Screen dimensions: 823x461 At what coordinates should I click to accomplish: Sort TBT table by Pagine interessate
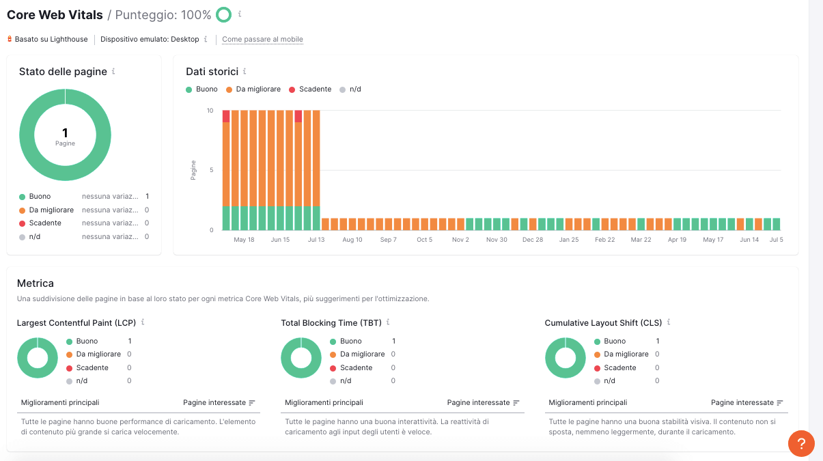pyautogui.click(x=483, y=403)
